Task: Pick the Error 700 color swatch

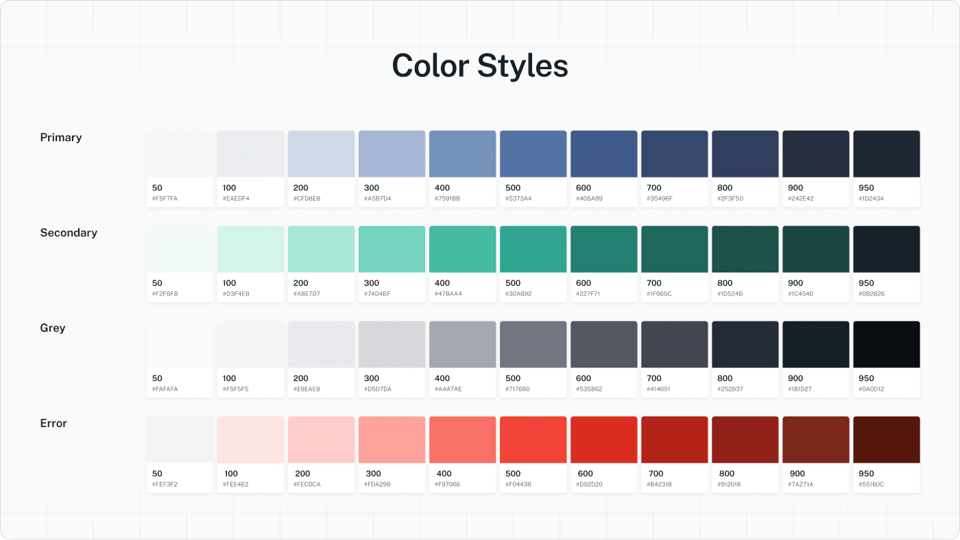Action: [674, 440]
